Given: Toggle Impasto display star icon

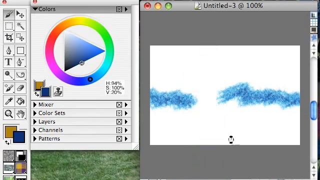Looking at the screenshot, I should [313, 37].
